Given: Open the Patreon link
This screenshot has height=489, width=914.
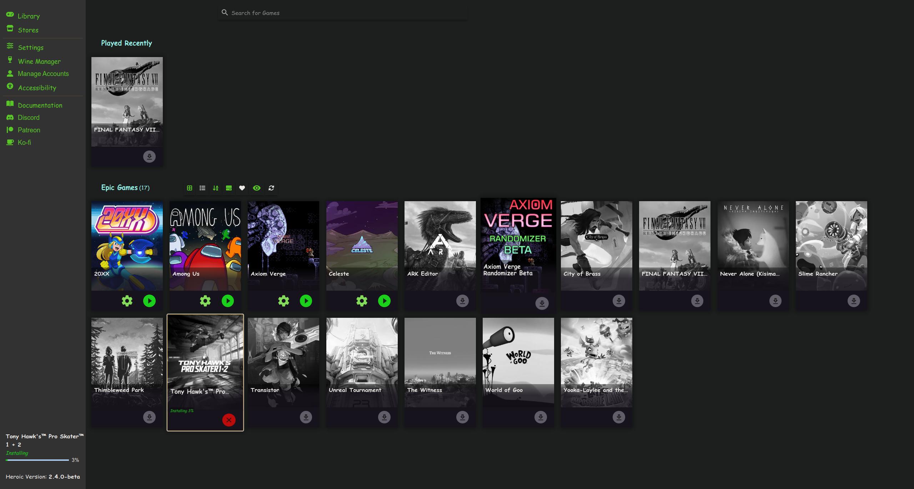Looking at the screenshot, I should pos(24,130).
